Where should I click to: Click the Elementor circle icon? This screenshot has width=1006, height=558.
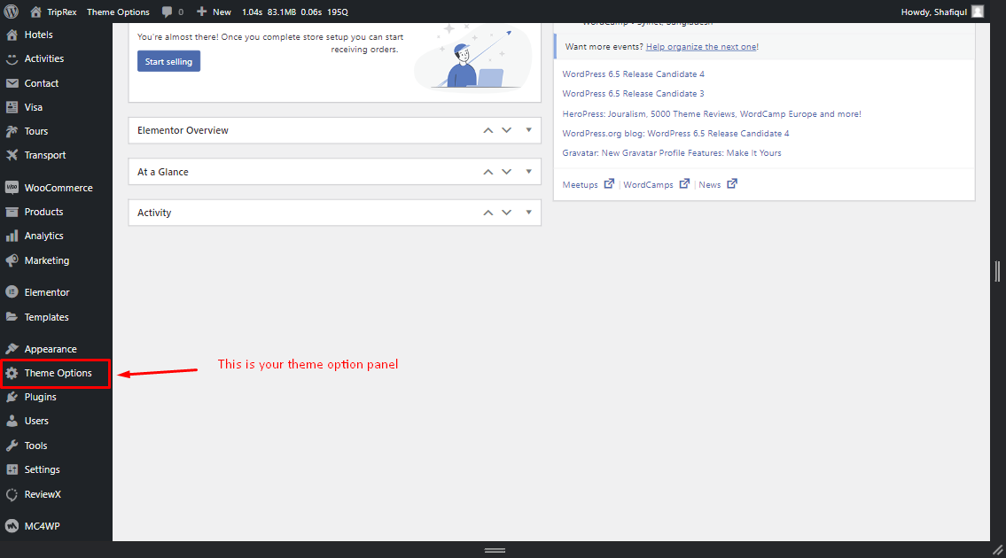point(12,291)
